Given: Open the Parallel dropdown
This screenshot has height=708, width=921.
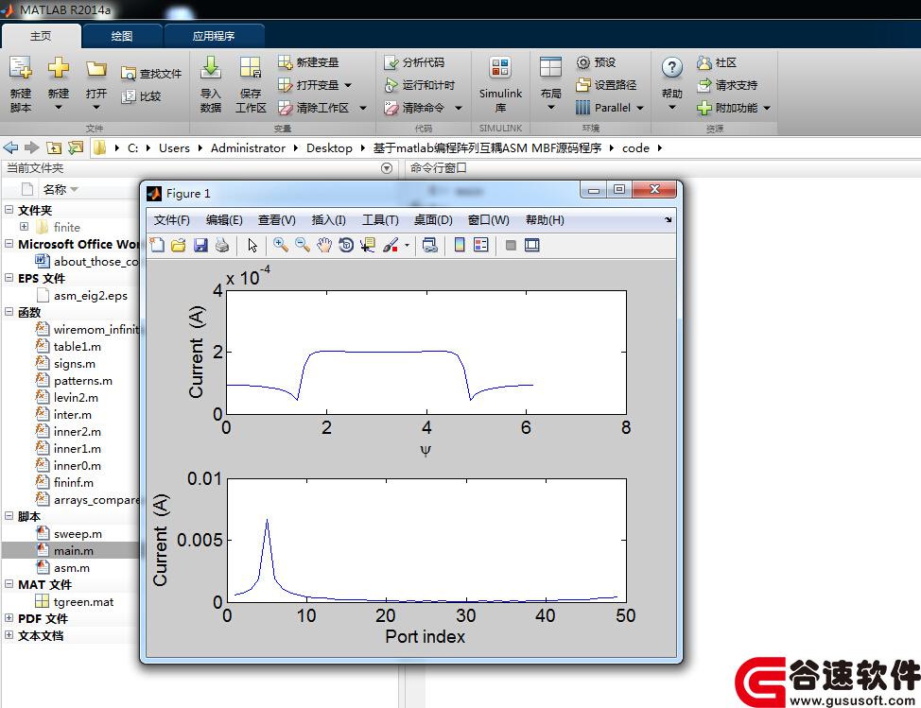Looking at the screenshot, I should point(640,108).
